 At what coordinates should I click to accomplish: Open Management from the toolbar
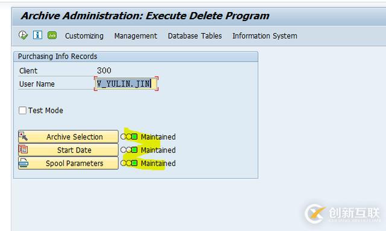point(136,36)
